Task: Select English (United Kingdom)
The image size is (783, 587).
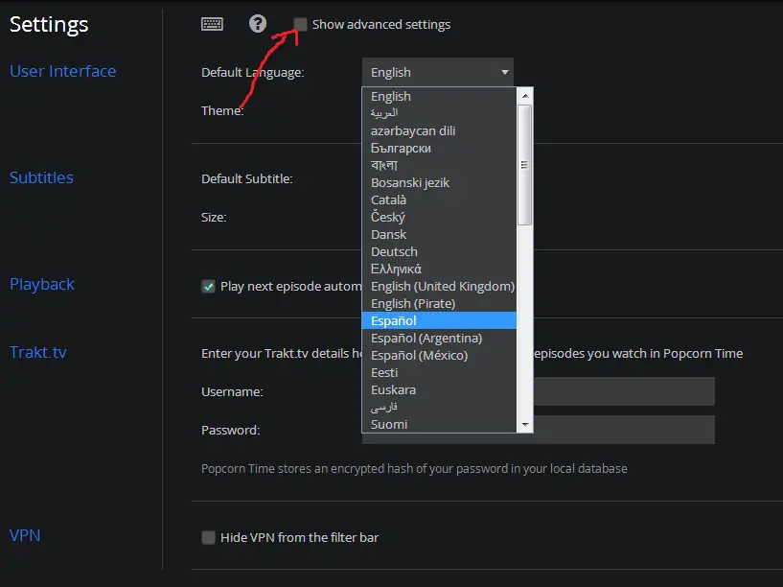Action: click(x=439, y=286)
